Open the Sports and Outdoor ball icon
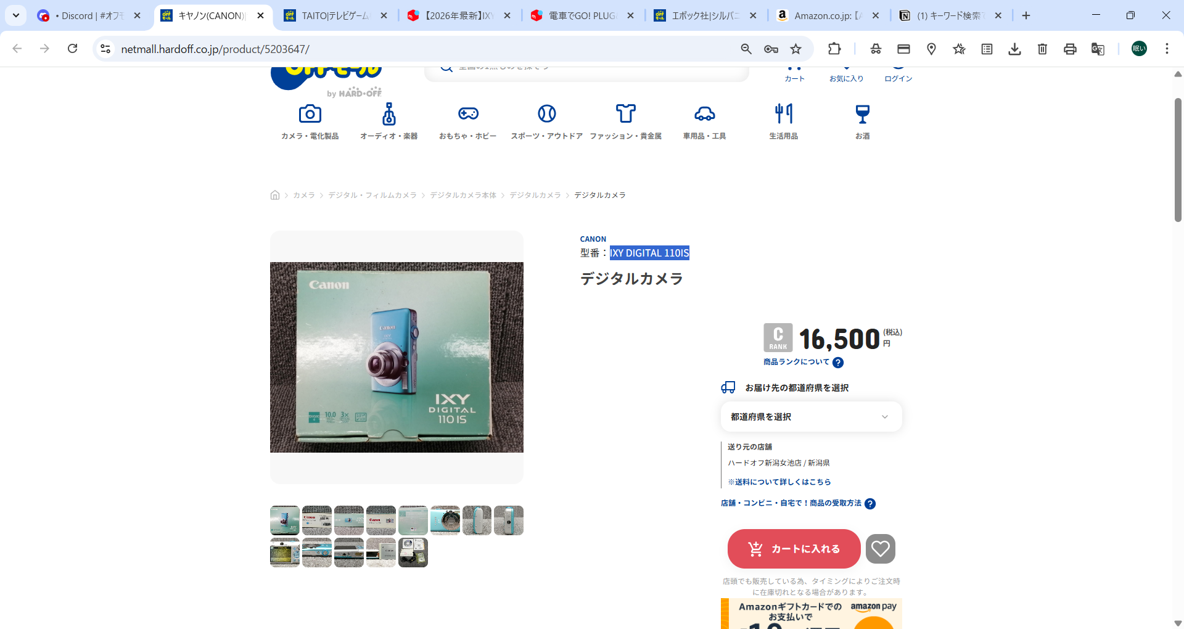 (x=547, y=113)
